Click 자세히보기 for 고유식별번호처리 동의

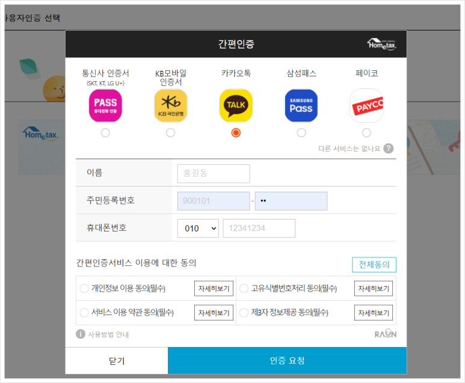374,289
